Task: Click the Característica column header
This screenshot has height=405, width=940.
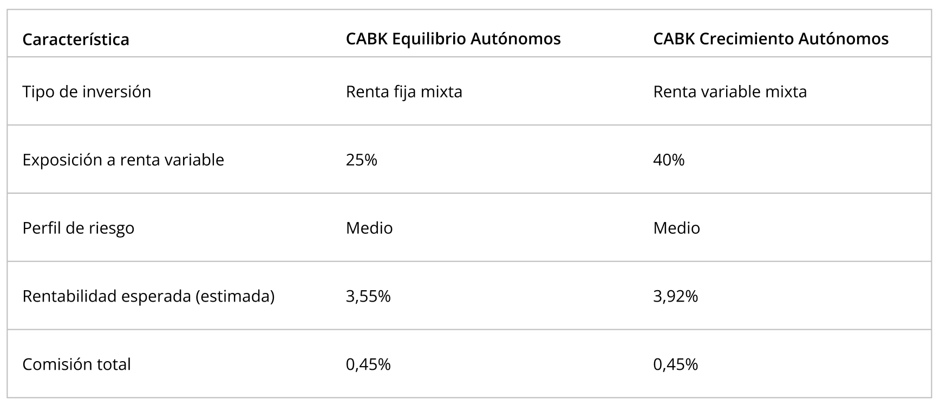Action: coord(76,40)
